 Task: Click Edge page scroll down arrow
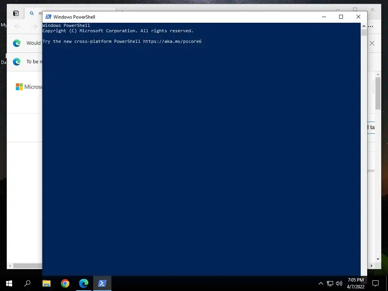tap(378, 259)
